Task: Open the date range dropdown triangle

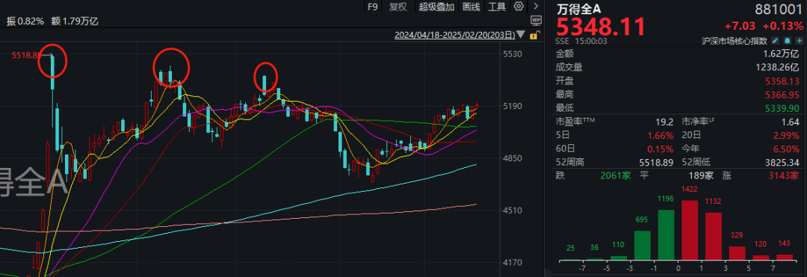Action: [x=522, y=35]
